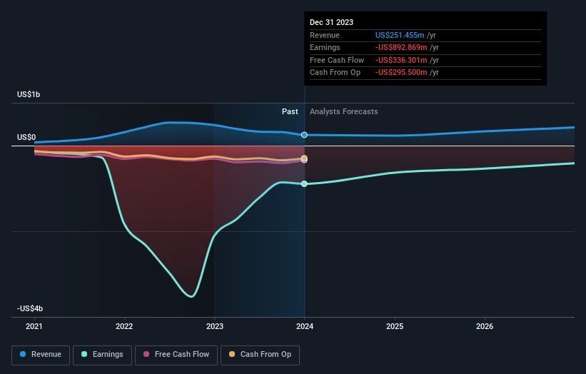
Task: Toggle the Cash From Op legend series
Action: [260, 355]
